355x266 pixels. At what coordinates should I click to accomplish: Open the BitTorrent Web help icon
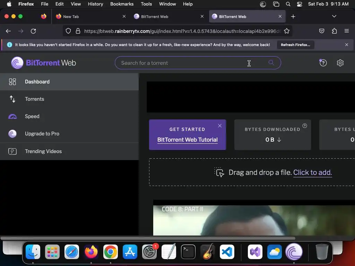[x=323, y=63]
